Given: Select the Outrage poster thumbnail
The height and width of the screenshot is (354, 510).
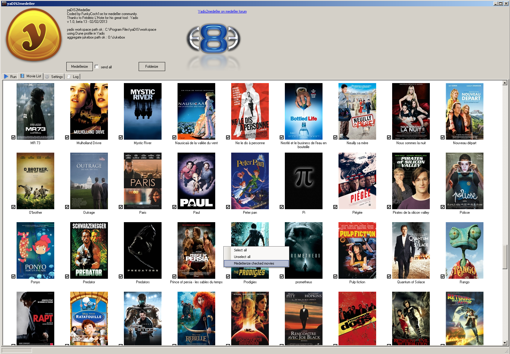Looking at the screenshot, I should 89,181.
